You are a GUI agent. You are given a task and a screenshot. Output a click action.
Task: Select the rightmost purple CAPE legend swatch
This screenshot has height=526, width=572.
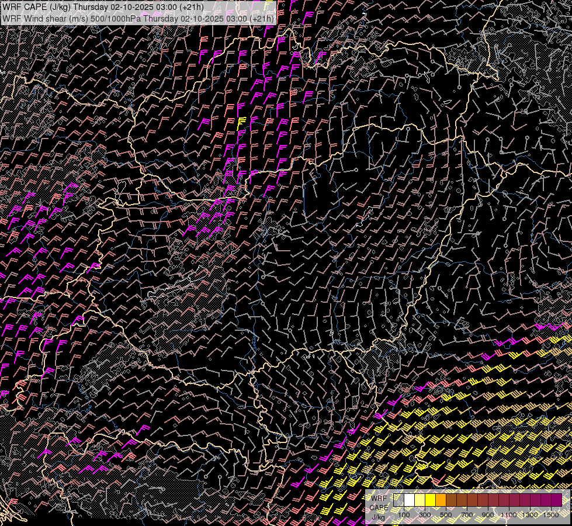pyautogui.click(x=556, y=500)
